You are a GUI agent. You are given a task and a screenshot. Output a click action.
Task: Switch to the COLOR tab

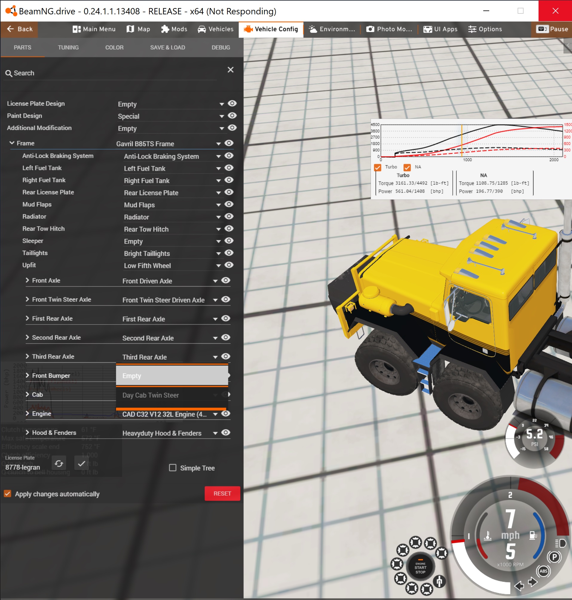tap(114, 48)
